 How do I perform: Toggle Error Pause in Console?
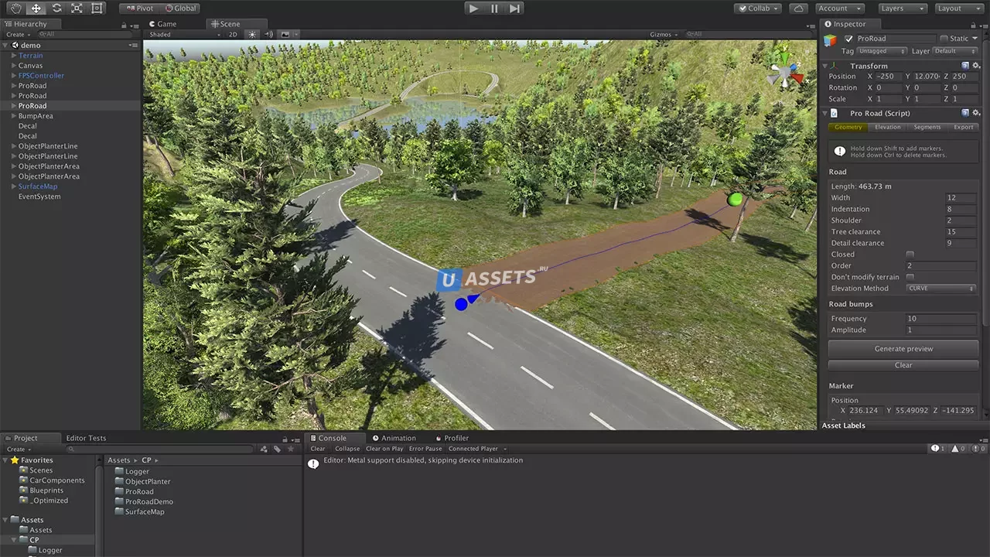(425, 449)
